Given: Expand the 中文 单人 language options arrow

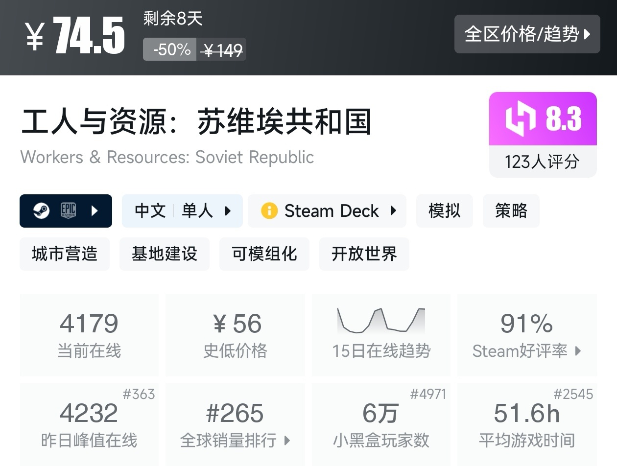Looking at the screenshot, I should pyautogui.click(x=228, y=211).
